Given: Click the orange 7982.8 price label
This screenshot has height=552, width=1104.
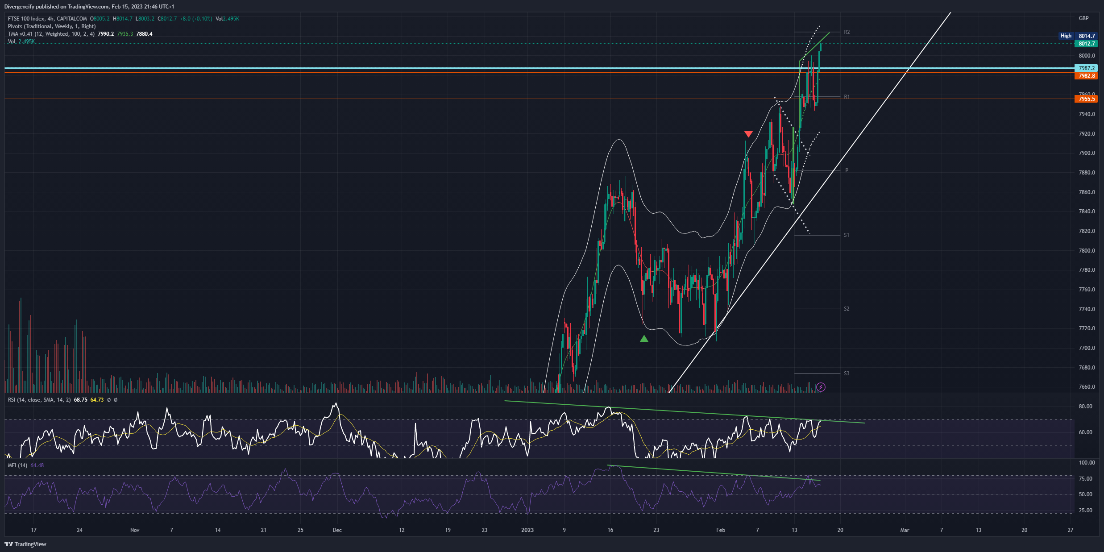Looking at the screenshot, I should click(1087, 76).
